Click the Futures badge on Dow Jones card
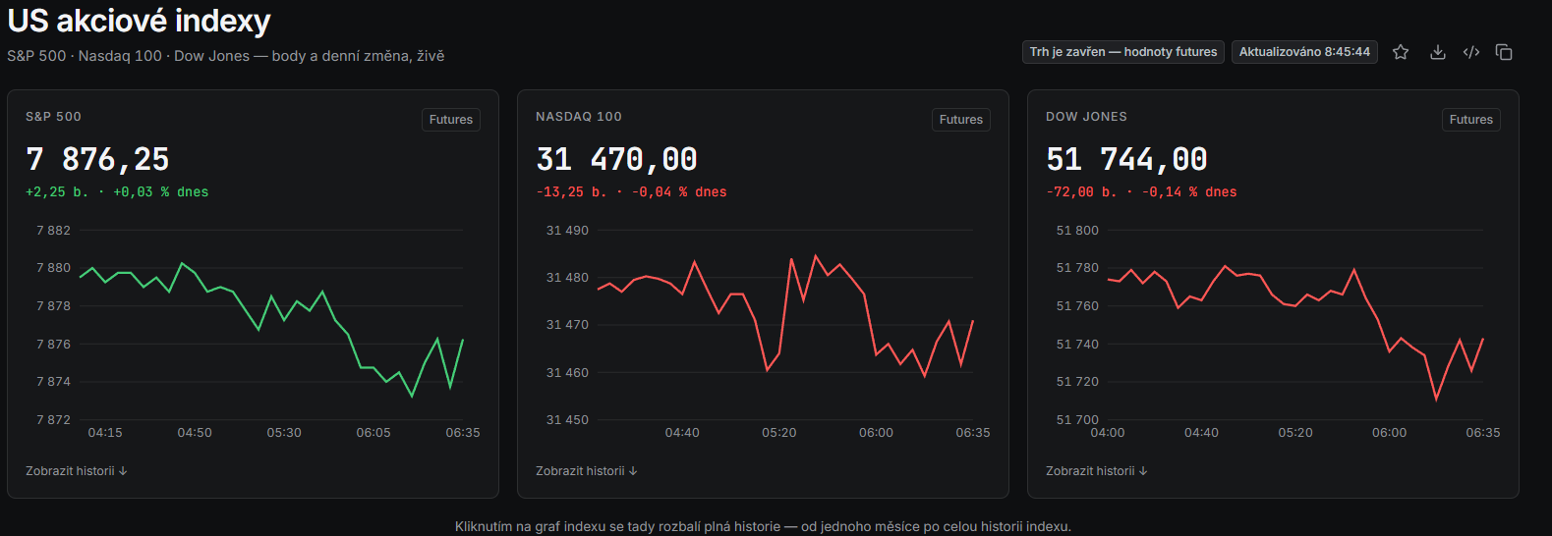This screenshot has height=536, width=1552. click(1471, 120)
